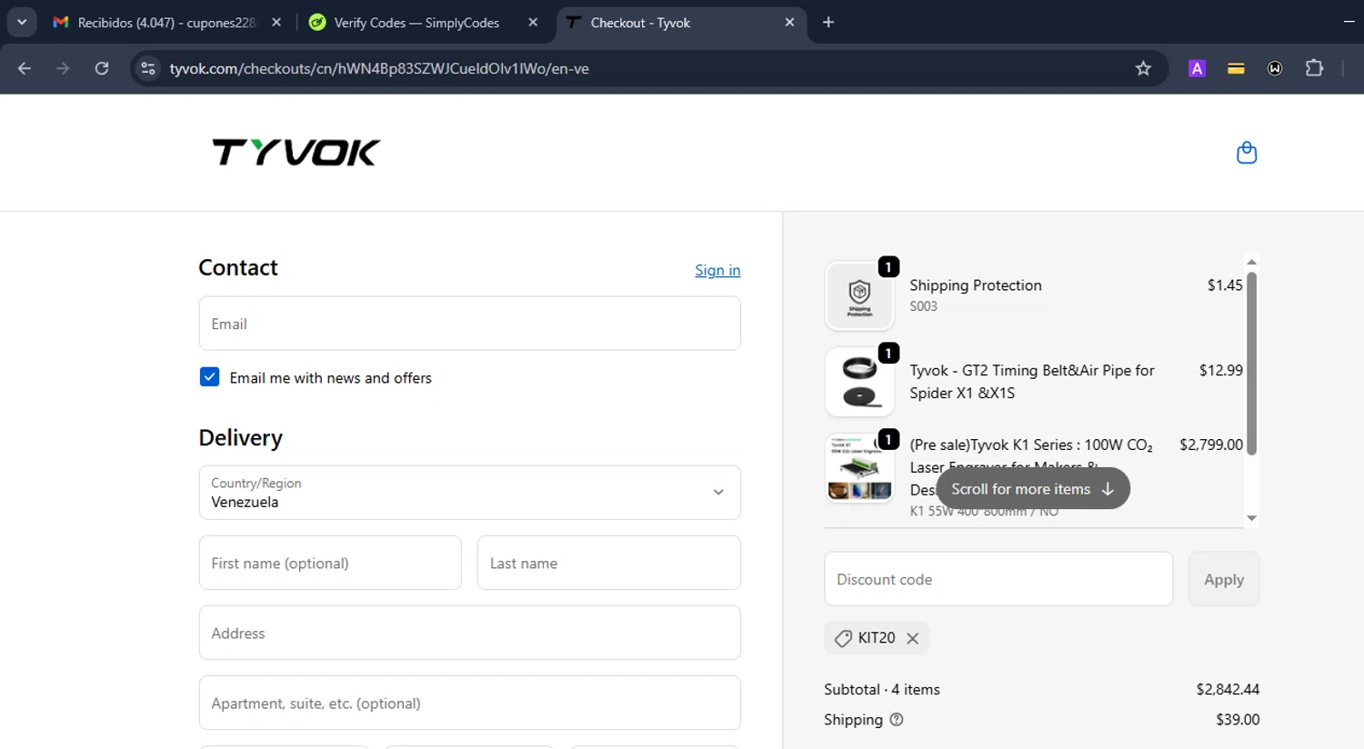
Task: Click the Subtotal amount $2,842.44
Action: [1228, 689]
